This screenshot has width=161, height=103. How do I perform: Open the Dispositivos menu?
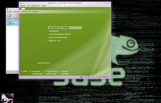[x=36, y=6]
